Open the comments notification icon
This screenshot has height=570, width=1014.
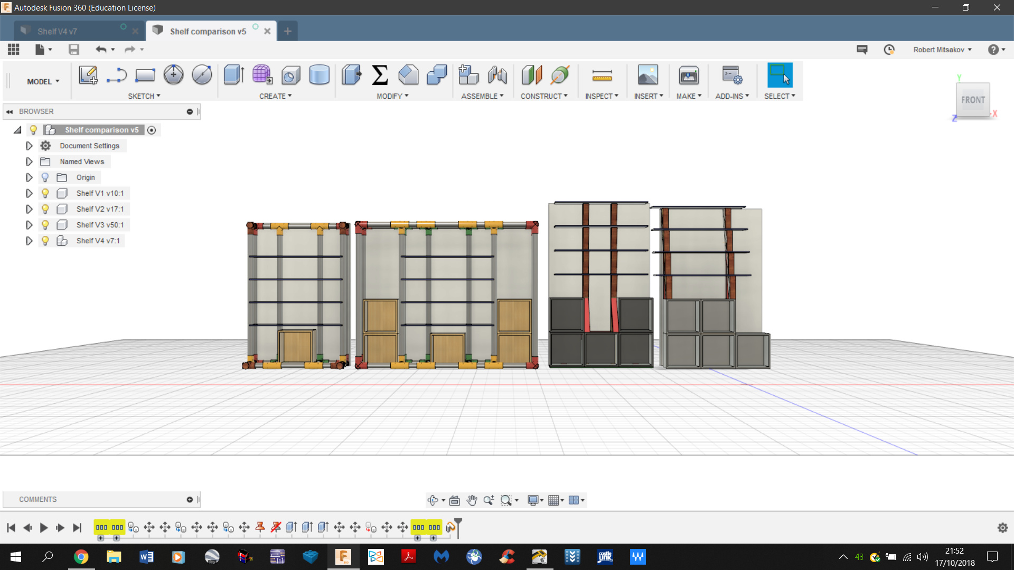pos(862,50)
